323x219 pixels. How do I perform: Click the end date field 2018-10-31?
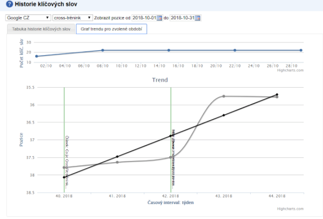coord(182,18)
